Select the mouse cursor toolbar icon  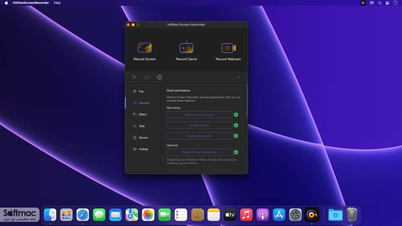(134, 77)
